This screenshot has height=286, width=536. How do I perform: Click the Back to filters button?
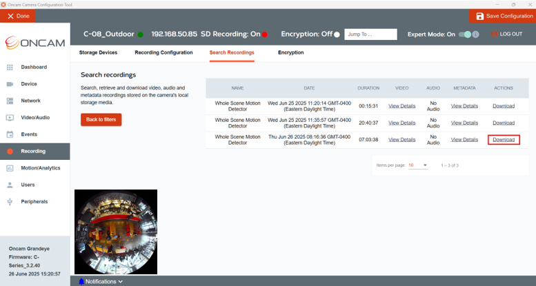pyautogui.click(x=101, y=120)
